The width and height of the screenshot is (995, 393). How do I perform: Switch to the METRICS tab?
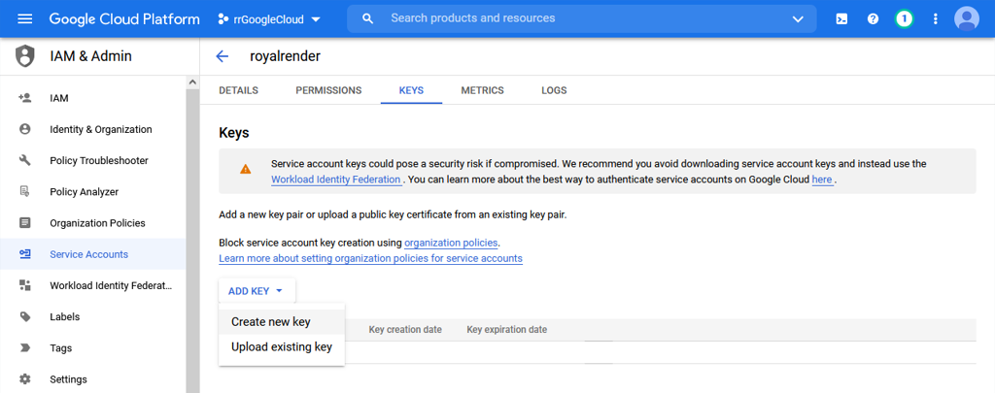pyautogui.click(x=482, y=90)
